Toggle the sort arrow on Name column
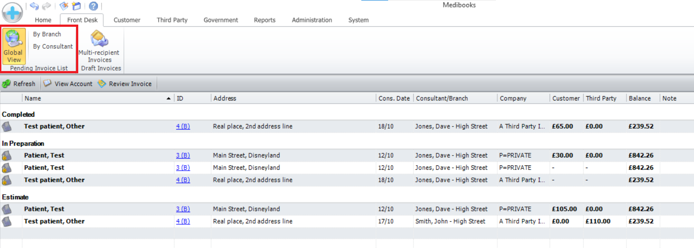 pos(168,98)
